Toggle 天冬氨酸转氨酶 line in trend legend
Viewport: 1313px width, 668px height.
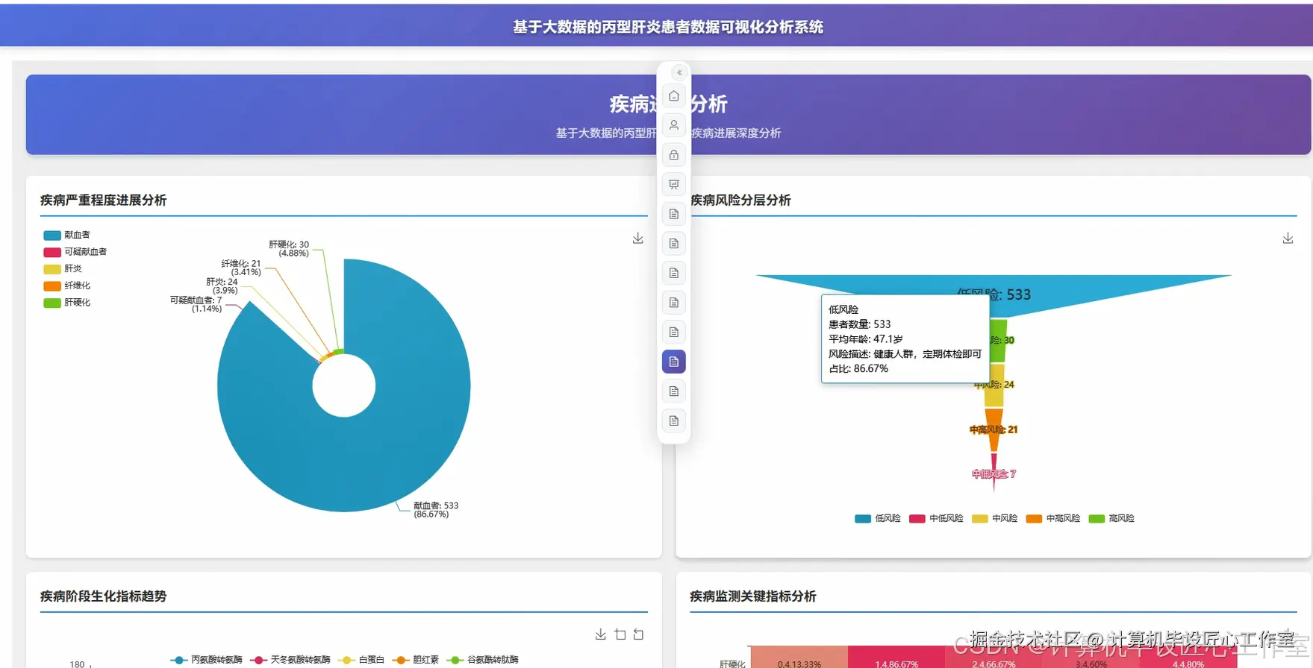(290, 660)
